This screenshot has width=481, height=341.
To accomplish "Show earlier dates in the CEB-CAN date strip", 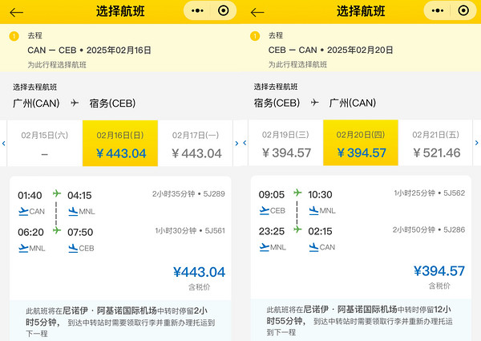I will click(245, 143).
